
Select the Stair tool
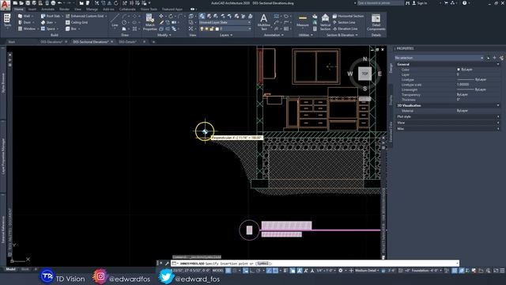point(47,22)
